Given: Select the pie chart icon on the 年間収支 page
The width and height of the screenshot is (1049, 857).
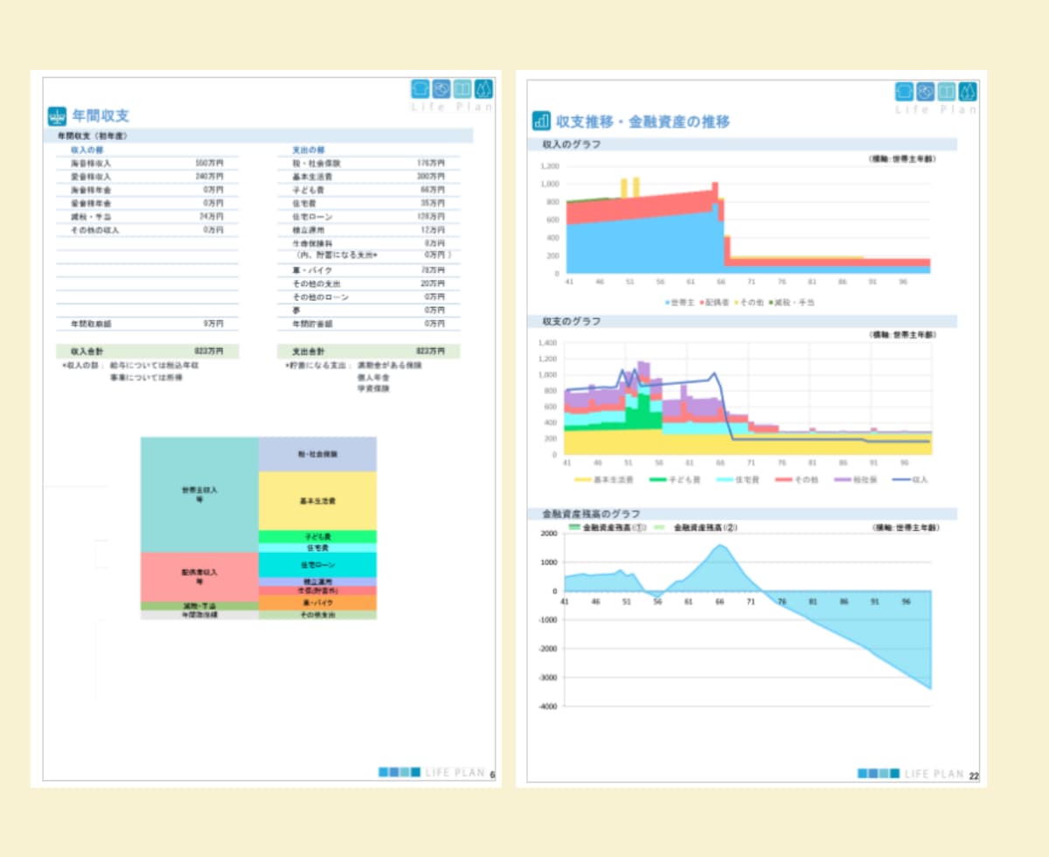Looking at the screenshot, I should click(x=441, y=89).
